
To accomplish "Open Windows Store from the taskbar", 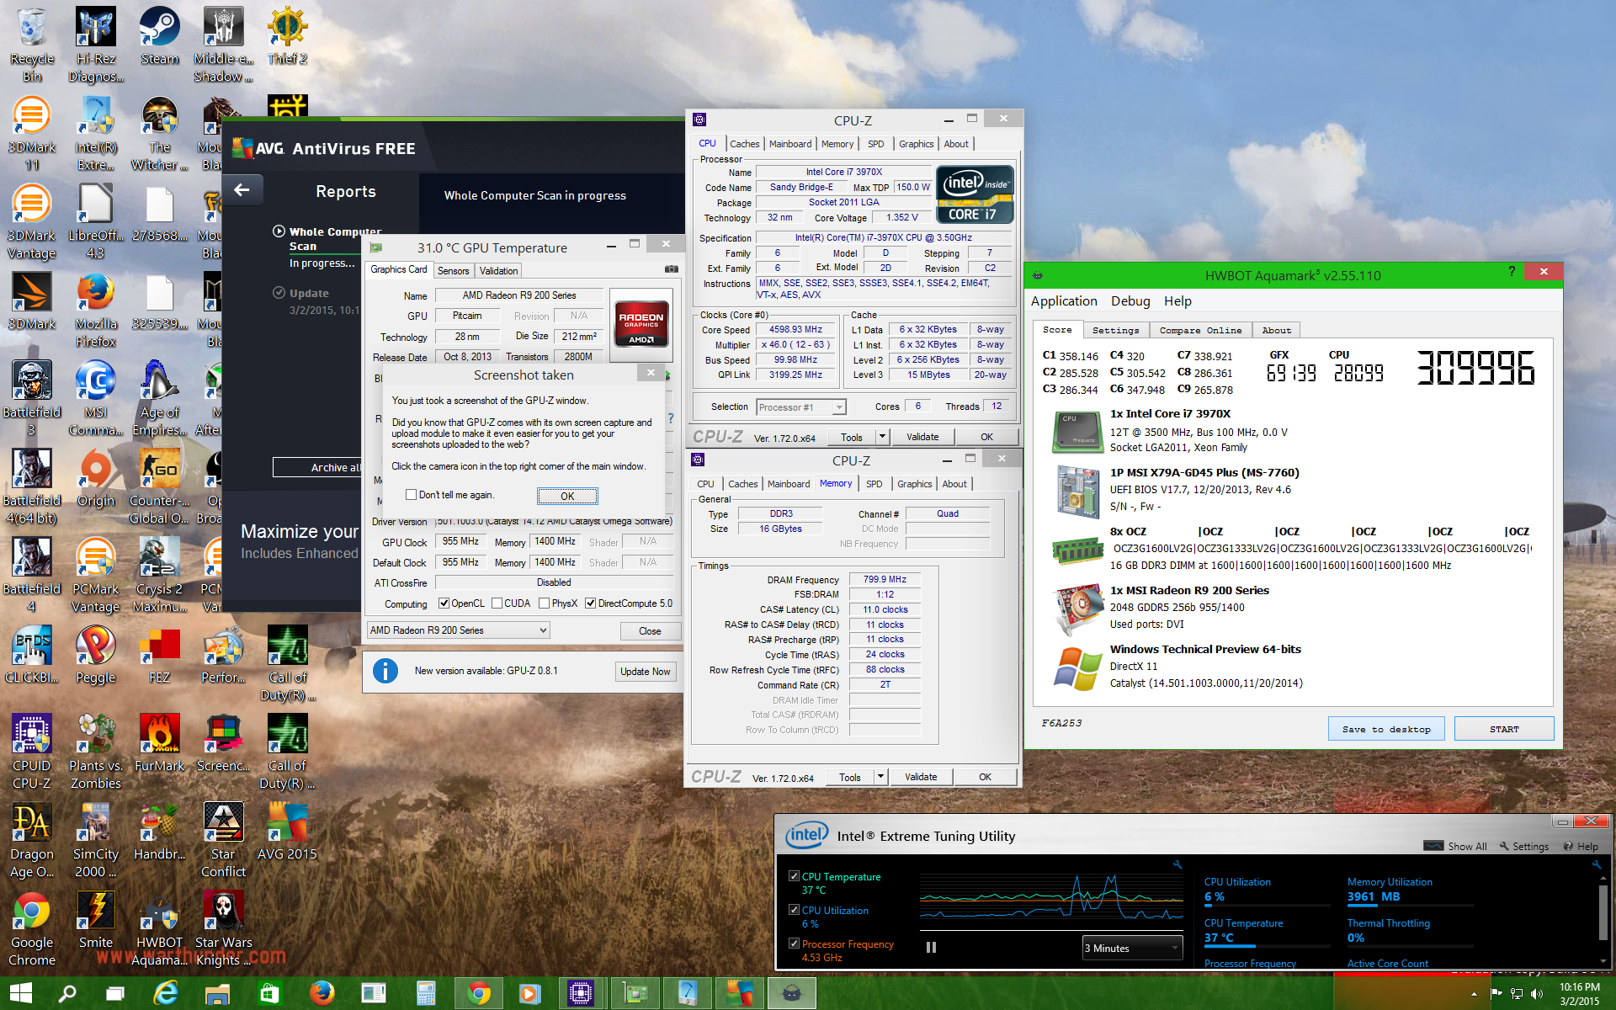I will (269, 993).
